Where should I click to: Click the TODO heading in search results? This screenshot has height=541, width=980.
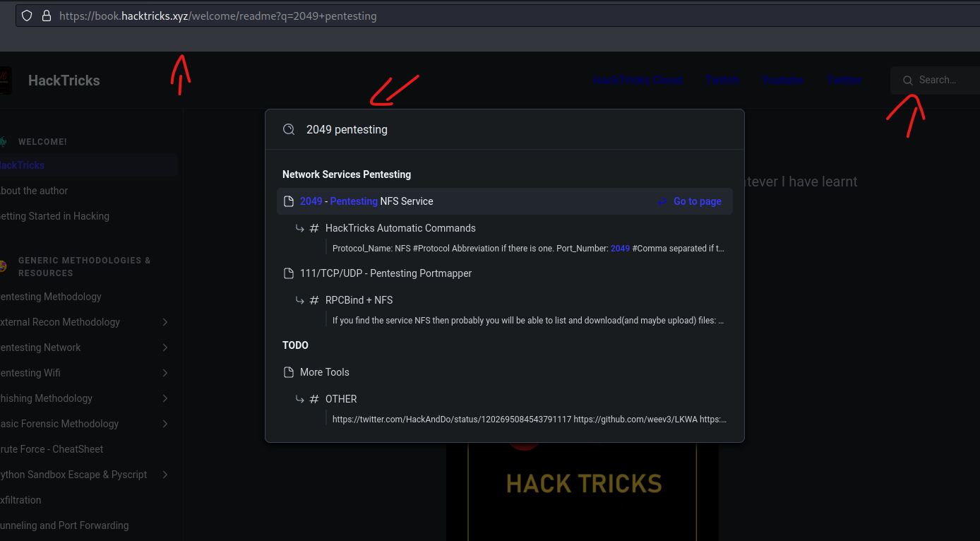click(x=295, y=345)
